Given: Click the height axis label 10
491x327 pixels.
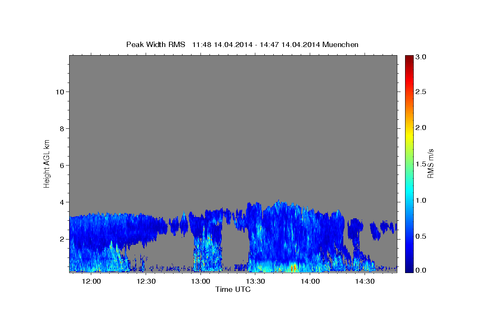Looking at the screenshot, I should pos(60,92).
